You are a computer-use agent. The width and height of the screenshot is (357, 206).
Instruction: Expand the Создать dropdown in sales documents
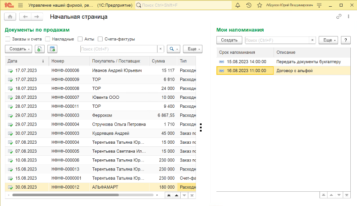[18, 49]
